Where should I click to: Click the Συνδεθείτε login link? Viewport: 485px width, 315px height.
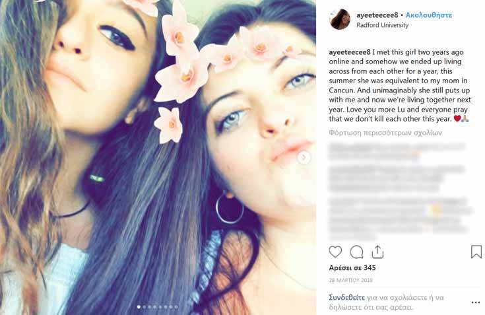pyautogui.click(x=346, y=298)
